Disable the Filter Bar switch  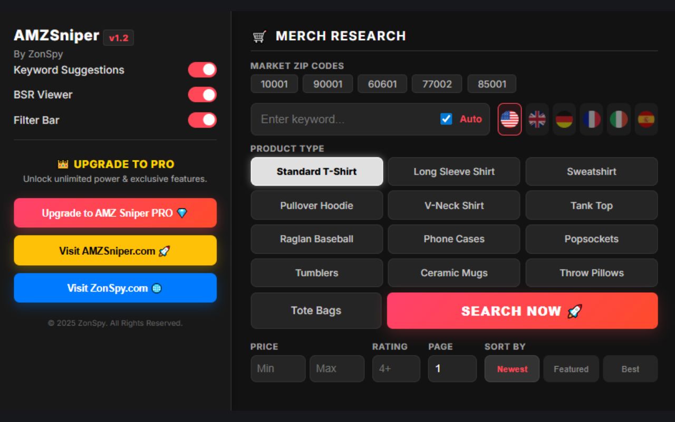pos(202,120)
